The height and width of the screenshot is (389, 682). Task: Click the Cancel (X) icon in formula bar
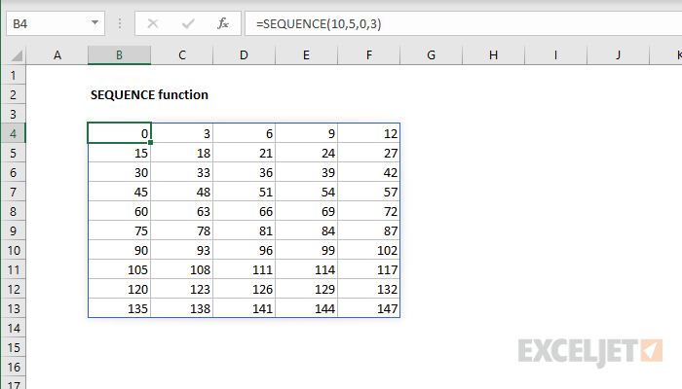pos(155,22)
